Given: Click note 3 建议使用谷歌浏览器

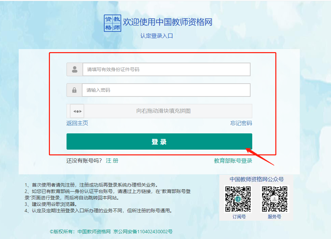Looking at the screenshot, I should 51,204.
